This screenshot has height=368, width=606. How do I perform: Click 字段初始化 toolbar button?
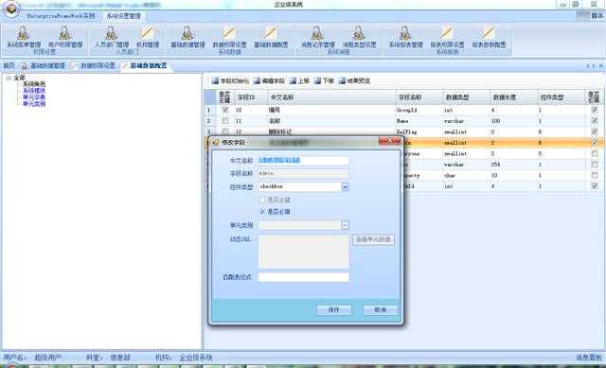[x=230, y=80]
